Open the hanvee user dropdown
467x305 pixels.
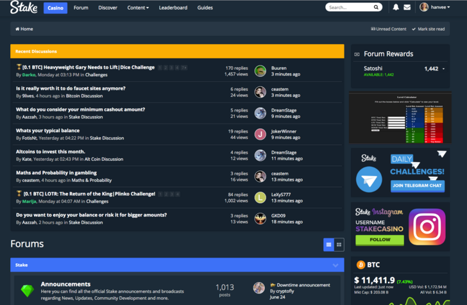pyautogui.click(x=440, y=7)
